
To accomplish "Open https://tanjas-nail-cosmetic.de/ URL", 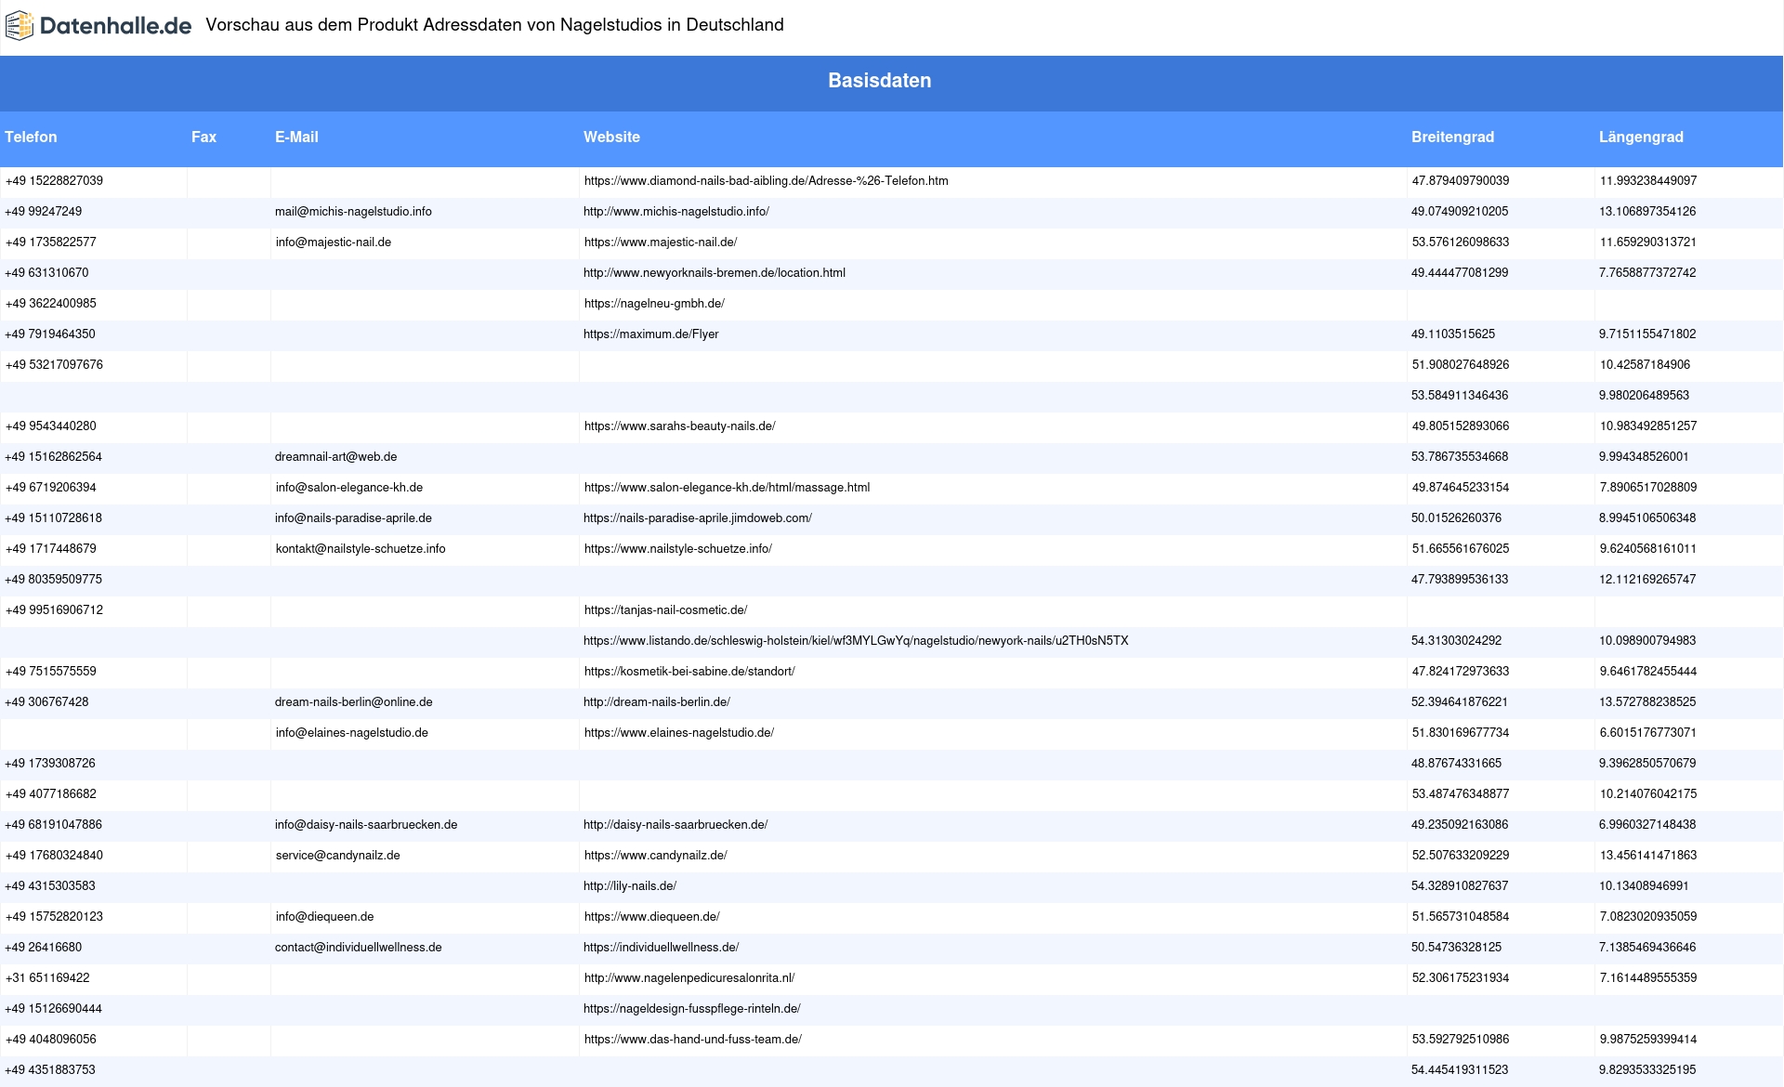I will point(665,610).
